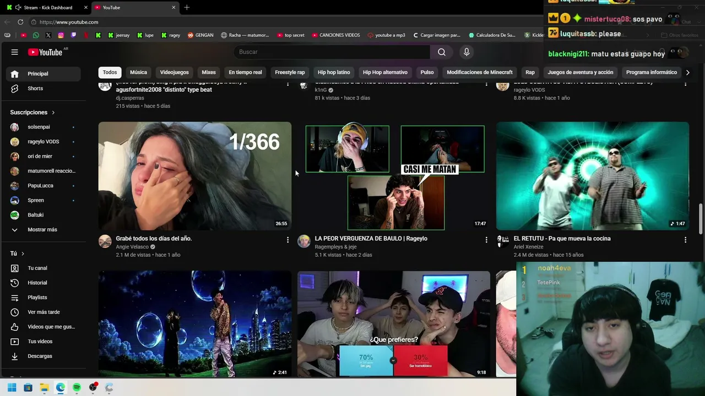Open the liked videos sidebar entry
The width and height of the screenshot is (705, 396).
point(44,327)
